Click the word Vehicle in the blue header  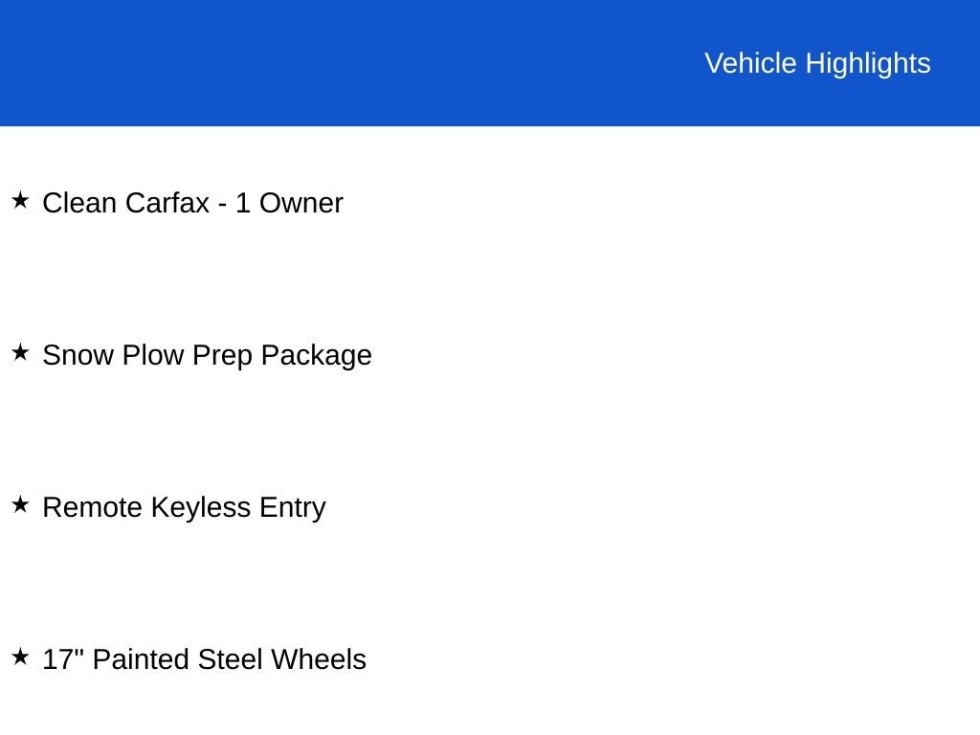(750, 63)
